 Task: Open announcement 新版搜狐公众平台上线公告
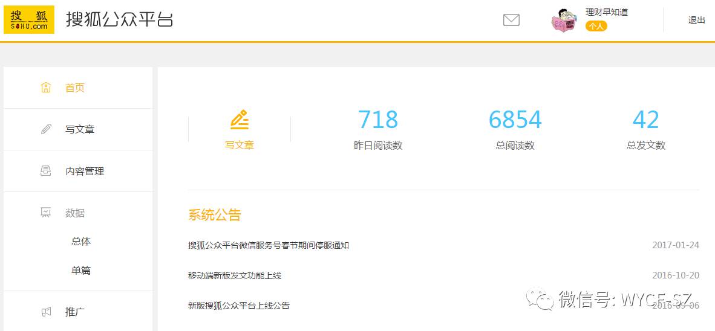coord(239,306)
